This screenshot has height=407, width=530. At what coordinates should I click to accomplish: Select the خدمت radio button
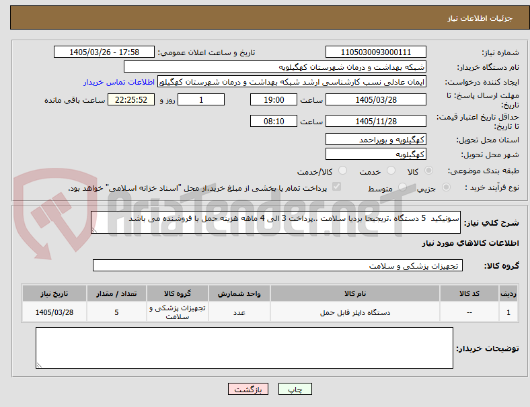[x=391, y=171]
